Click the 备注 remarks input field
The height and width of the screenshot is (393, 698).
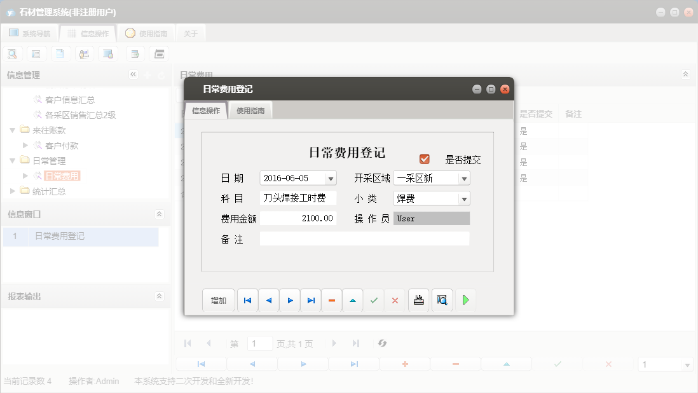click(x=364, y=238)
